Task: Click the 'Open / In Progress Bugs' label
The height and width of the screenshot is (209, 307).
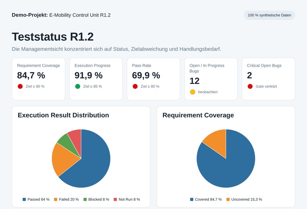Action: coord(207,68)
